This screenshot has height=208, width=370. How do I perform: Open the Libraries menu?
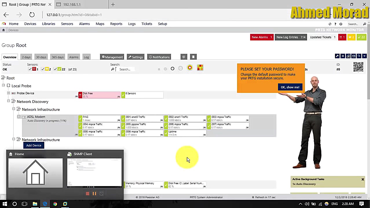[x=49, y=24]
